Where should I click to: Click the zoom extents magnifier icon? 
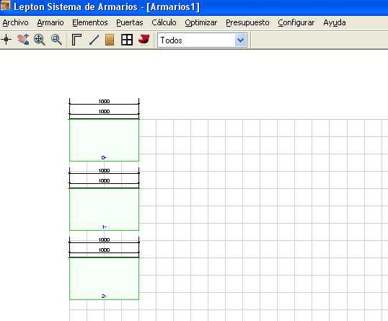40,40
